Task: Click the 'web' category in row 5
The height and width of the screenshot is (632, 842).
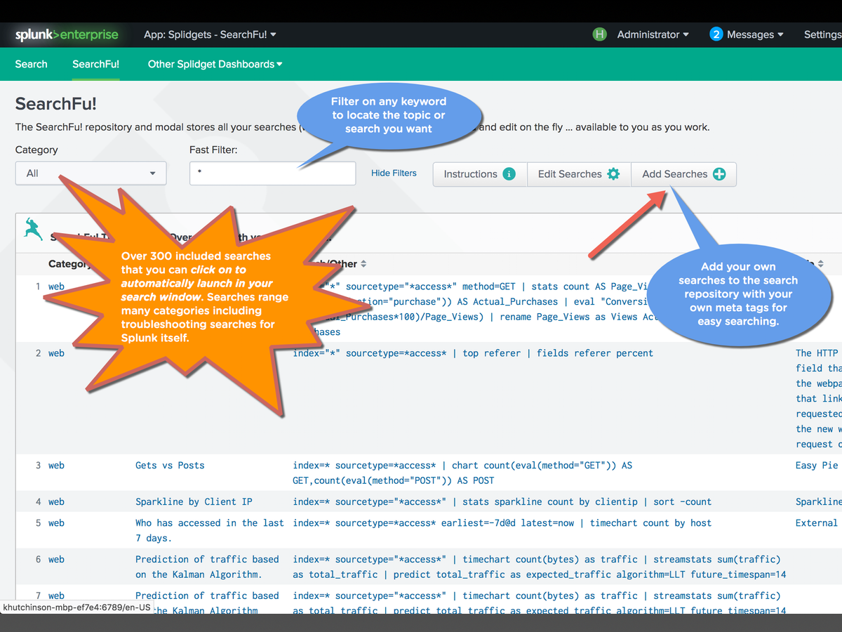Action: 56,523
